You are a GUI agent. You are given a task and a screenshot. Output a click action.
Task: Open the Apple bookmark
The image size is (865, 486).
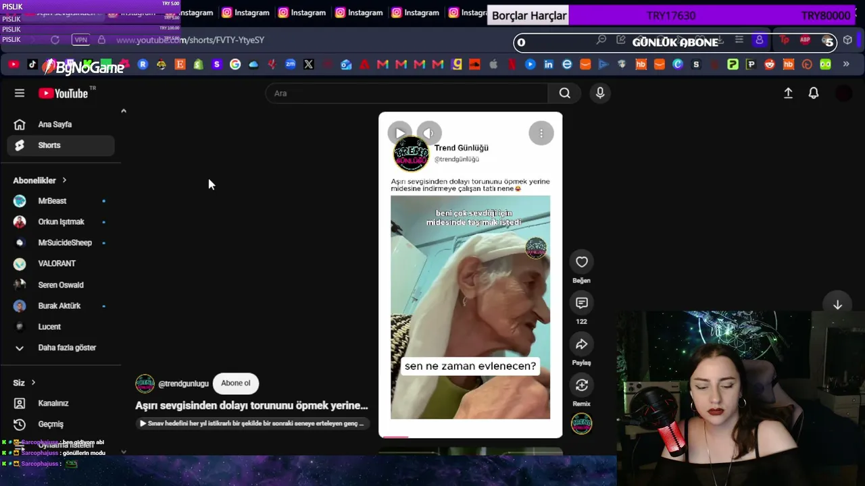(x=493, y=64)
